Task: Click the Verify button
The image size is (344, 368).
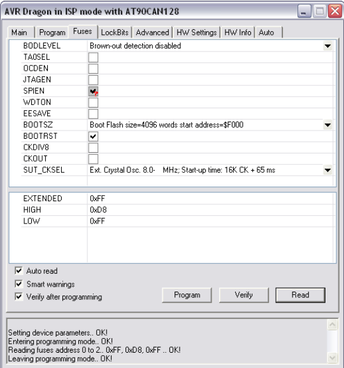Action: (x=244, y=295)
